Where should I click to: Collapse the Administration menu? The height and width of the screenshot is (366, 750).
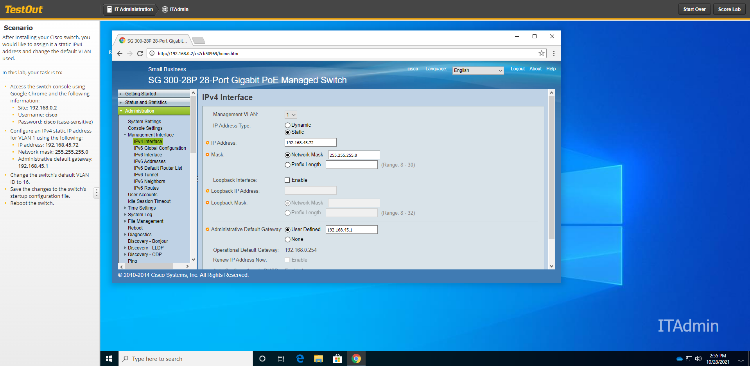(x=154, y=111)
